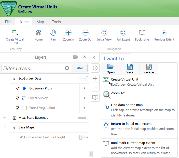The height and width of the screenshot is (158, 179).
Task: Click the Create Virtual Unit ribbon tool
Action: point(15,37)
